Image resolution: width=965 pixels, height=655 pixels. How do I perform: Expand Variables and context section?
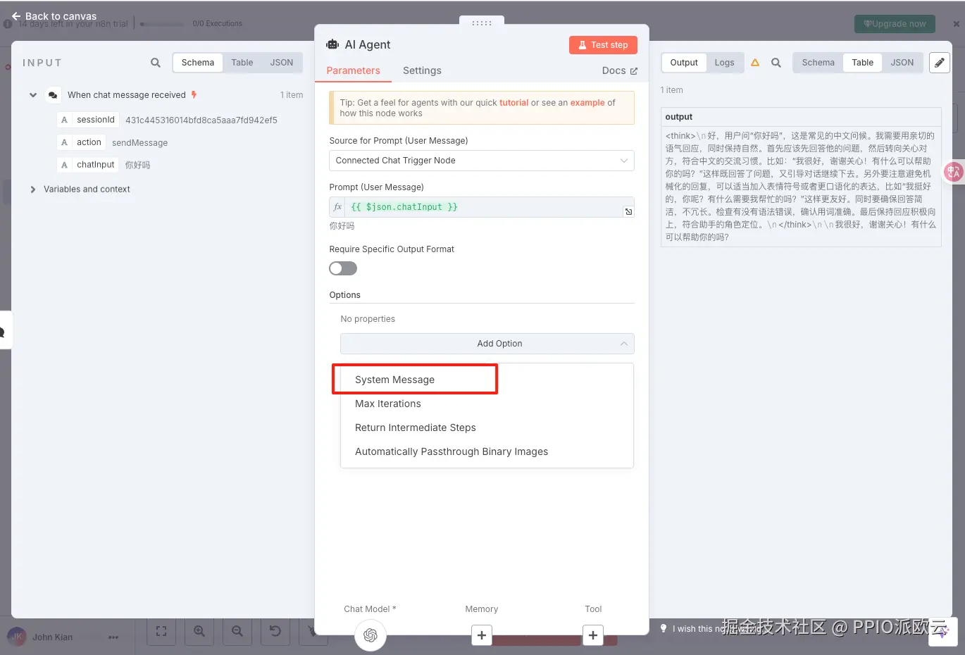(33, 189)
